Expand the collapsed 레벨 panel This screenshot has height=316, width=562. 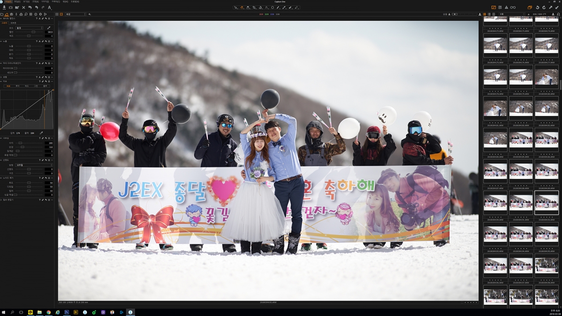click(x=1, y=77)
